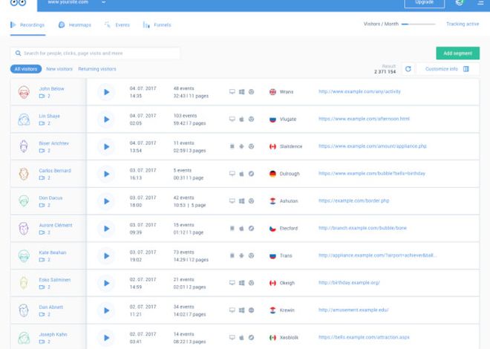The height and width of the screenshot is (349, 490).
Task: Click Don Dacus's avatar
Action: pyautogui.click(x=24, y=201)
